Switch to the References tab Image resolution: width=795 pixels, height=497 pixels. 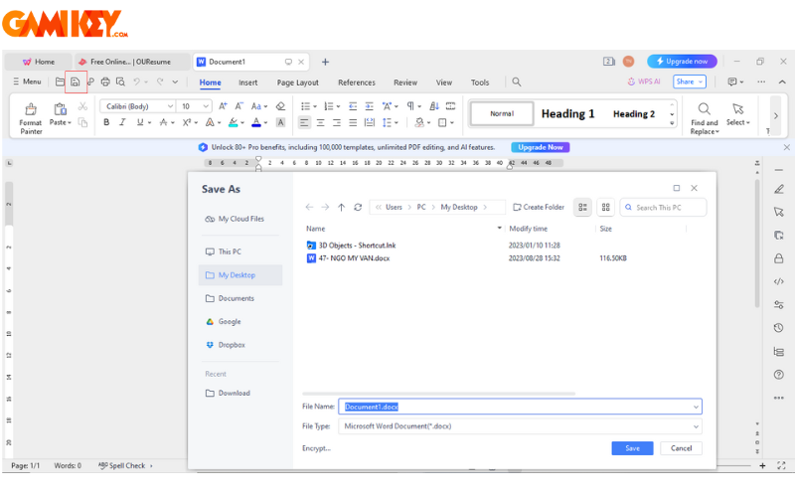point(357,83)
